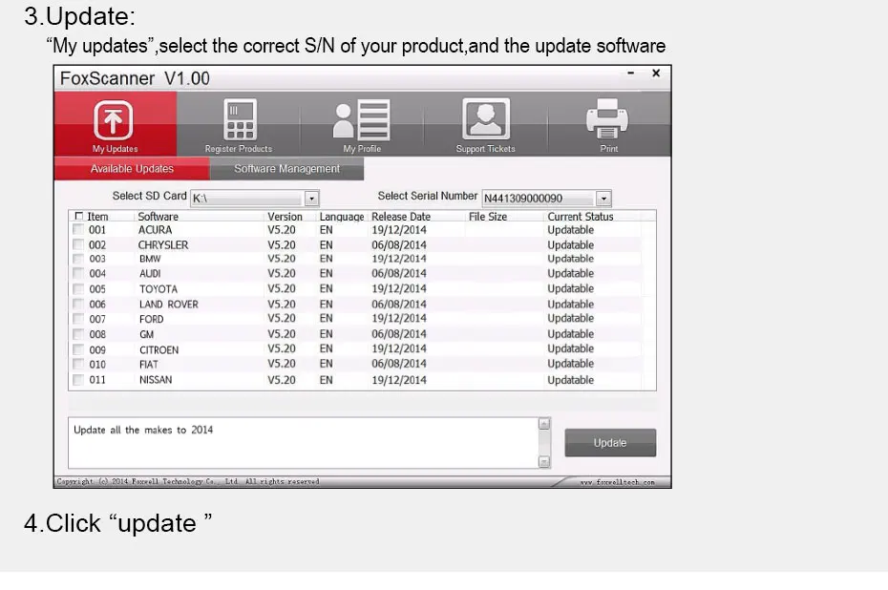Select the Print icon
This screenshot has width=888, height=590.
[x=607, y=118]
